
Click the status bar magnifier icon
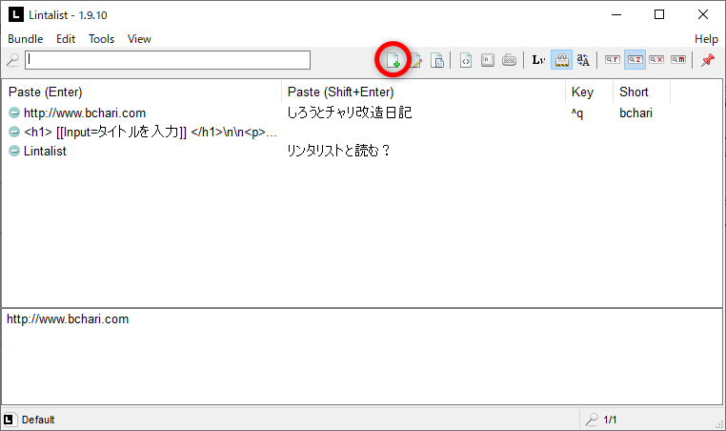coord(592,420)
